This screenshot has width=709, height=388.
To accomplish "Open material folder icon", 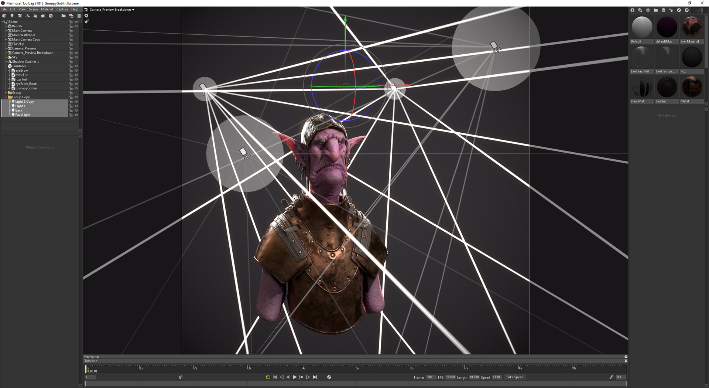I will pos(656,10).
